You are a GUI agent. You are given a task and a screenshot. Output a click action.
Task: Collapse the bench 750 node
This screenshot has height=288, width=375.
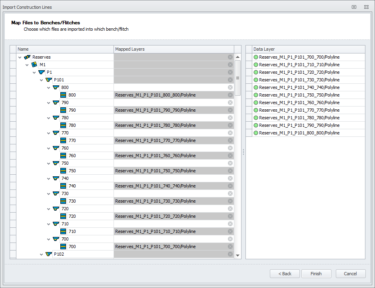point(49,163)
